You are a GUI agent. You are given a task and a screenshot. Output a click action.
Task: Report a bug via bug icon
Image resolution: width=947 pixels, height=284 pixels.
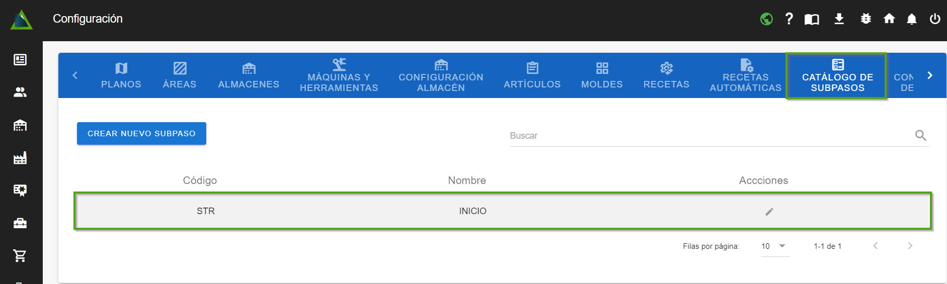[x=865, y=19]
